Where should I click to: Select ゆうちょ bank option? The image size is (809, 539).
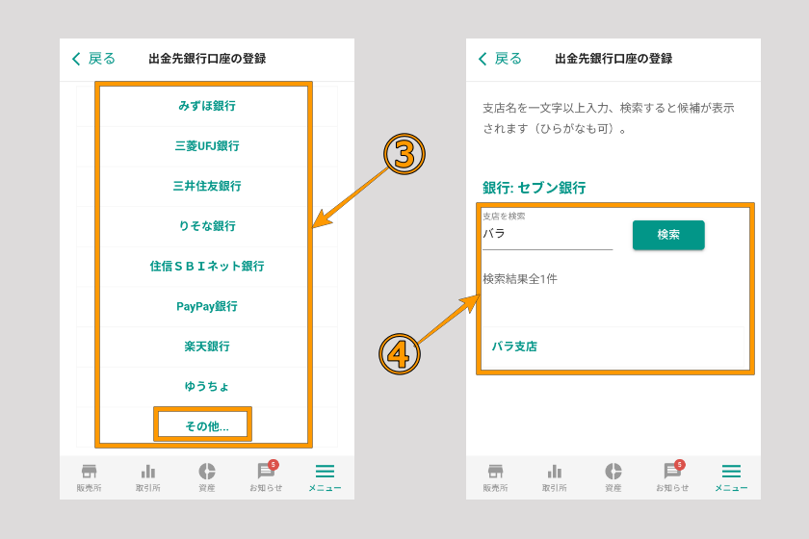point(207,386)
